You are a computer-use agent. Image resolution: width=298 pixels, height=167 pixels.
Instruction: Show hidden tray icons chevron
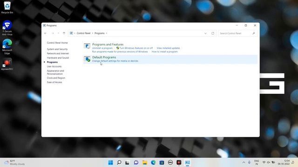click(x=244, y=162)
